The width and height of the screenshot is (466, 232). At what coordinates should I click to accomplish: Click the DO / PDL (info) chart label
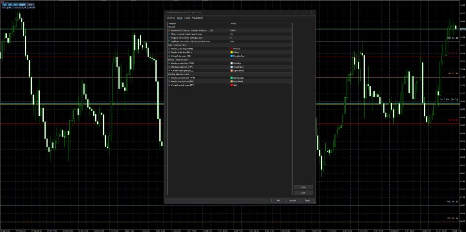[449, 99]
